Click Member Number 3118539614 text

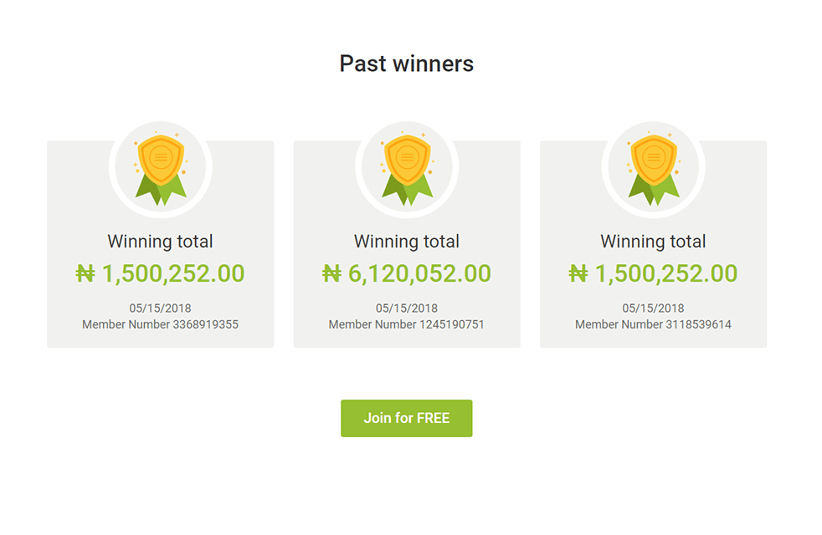[653, 324]
